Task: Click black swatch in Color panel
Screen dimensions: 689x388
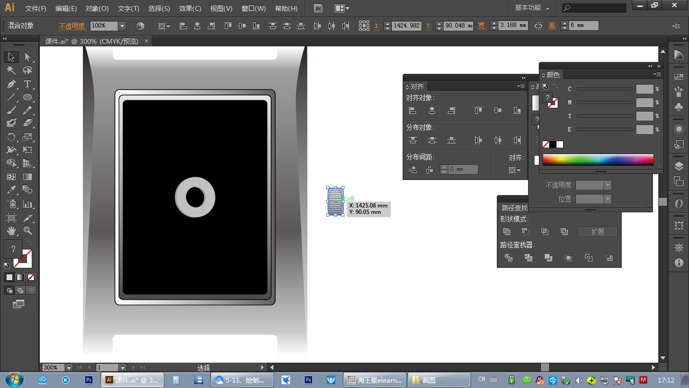Action: [553, 144]
